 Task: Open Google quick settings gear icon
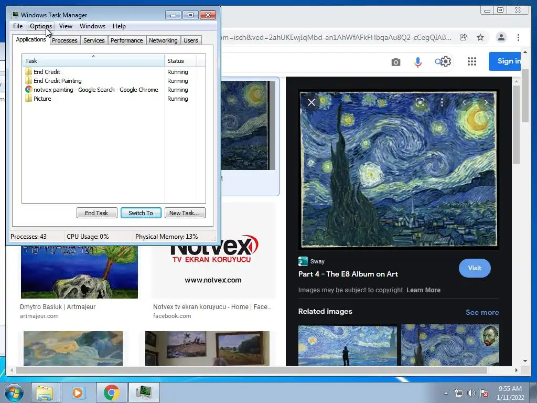[445, 61]
